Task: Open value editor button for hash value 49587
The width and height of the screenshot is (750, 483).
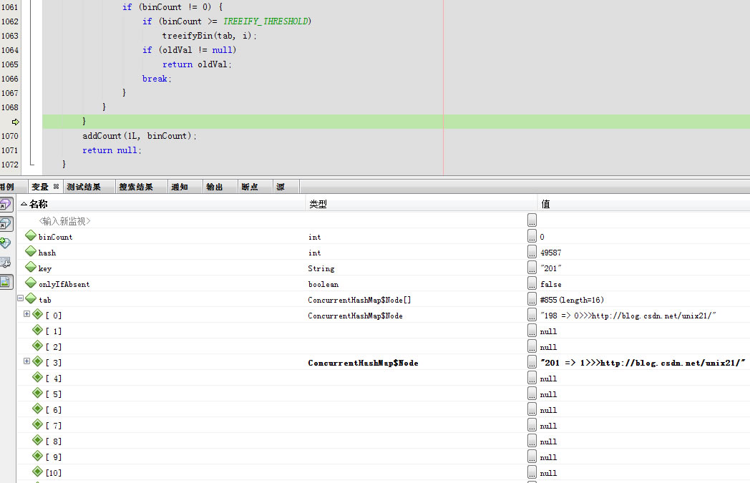Action: pyautogui.click(x=532, y=252)
